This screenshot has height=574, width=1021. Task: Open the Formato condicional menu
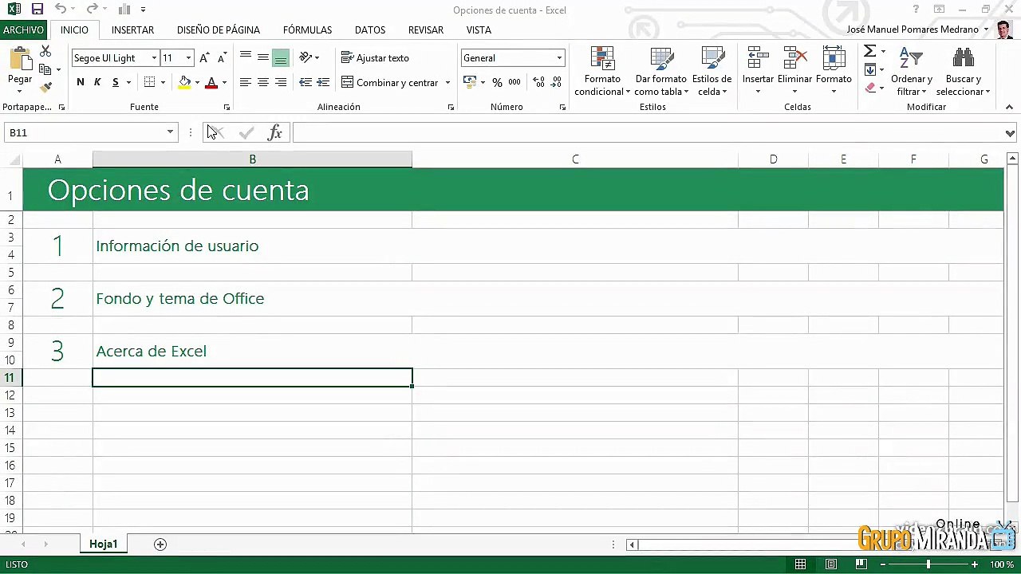tap(602, 71)
